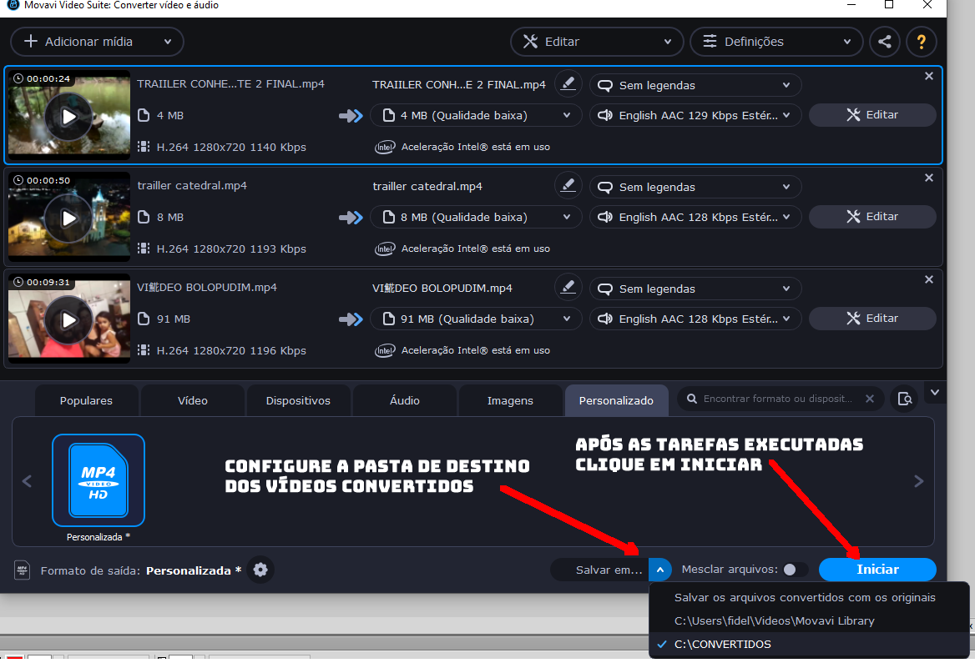This screenshot has width=975, height=668.
Task: Clear the format search field X icon
Action: click(x=870, y=399)
